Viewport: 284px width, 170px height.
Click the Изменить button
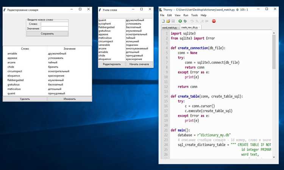[x=70, y=99]
